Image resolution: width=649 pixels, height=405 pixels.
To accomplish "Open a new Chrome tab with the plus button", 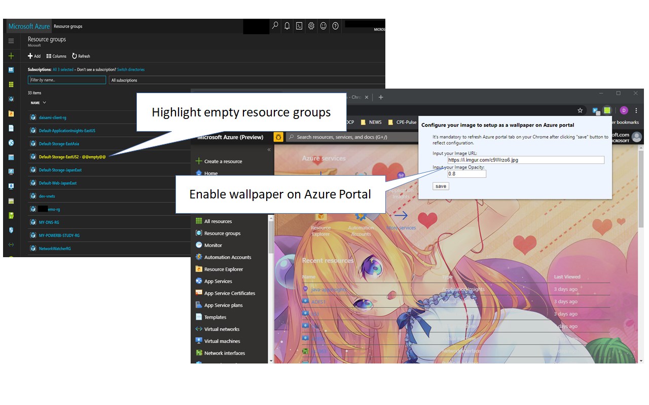I will coord(381,97).
